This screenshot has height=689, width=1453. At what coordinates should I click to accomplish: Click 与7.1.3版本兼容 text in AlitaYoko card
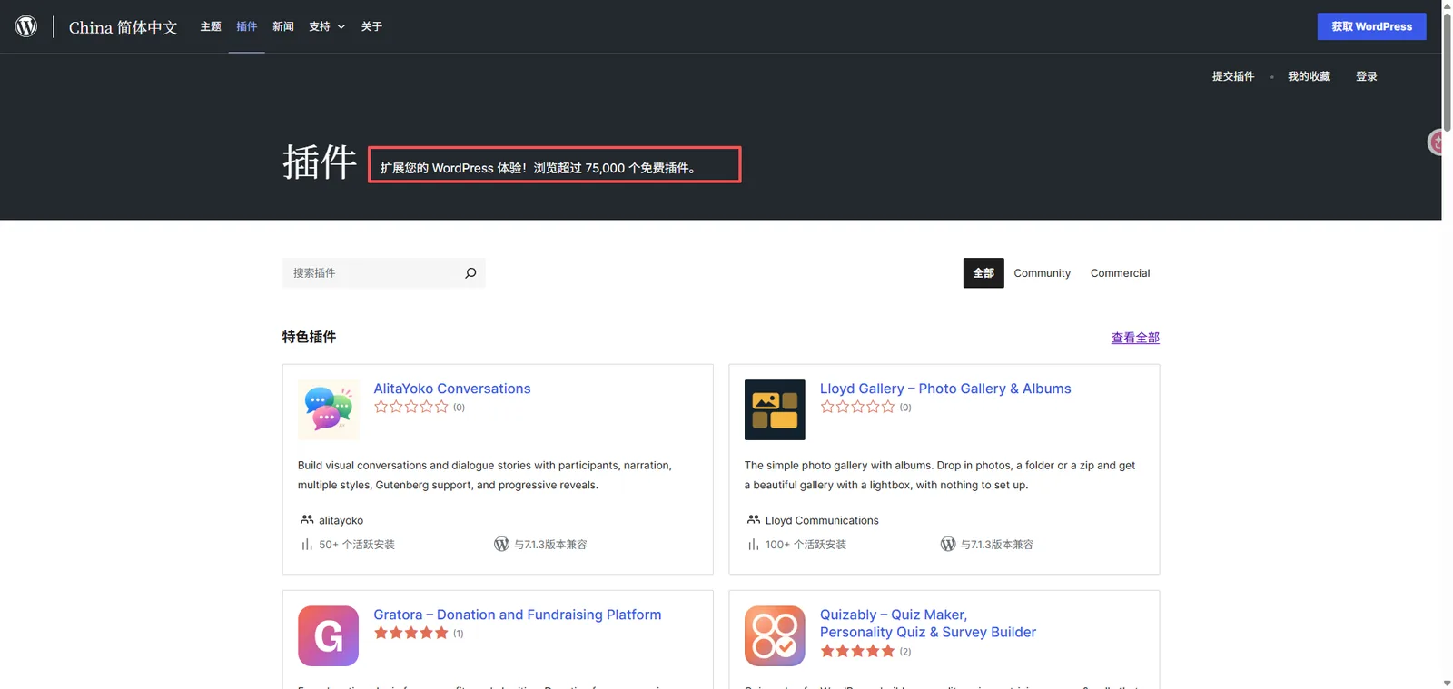tap(550, 545)
